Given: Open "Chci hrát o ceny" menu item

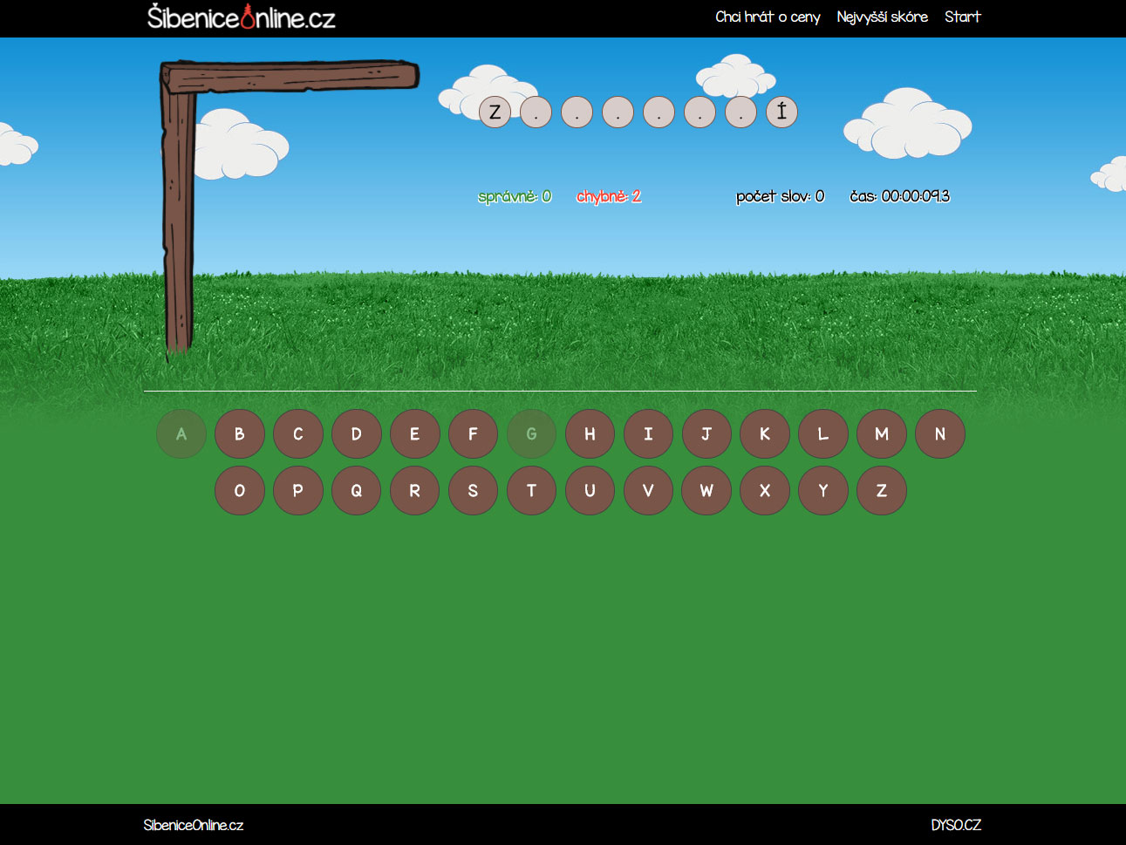Looking at the screenshot, I should click(x=768, y=17).
